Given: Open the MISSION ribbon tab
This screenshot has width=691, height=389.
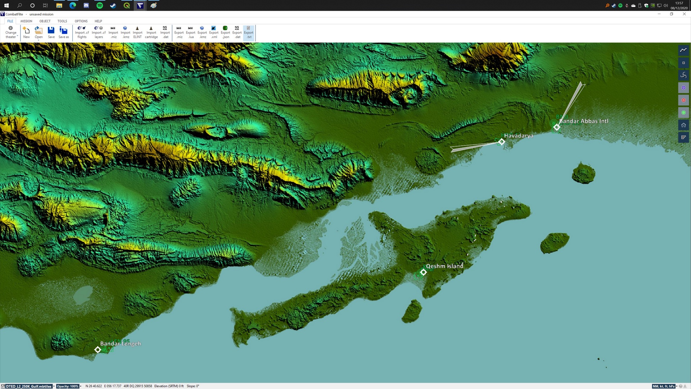Looking at the screenshot, I should tap(26, 21).
